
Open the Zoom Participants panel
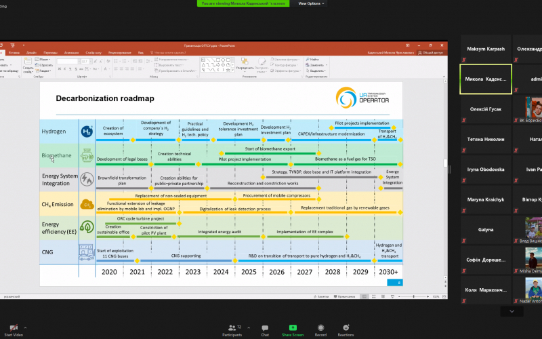pyautogui.click(x=232, y=330)
